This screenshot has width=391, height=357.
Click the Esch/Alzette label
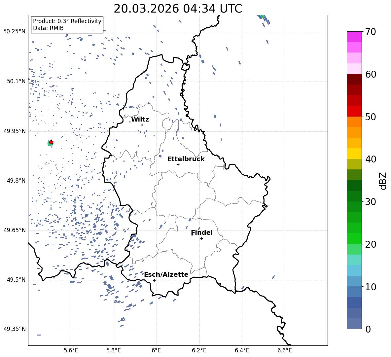click(166, 274)
